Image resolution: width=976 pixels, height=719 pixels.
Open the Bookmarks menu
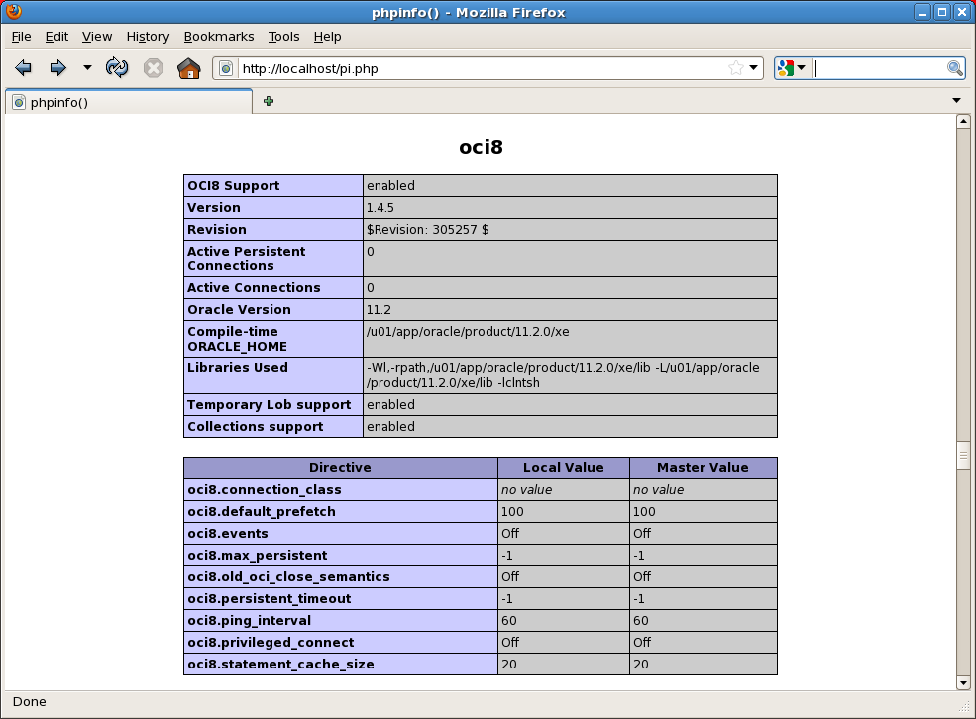pos(219,37)
